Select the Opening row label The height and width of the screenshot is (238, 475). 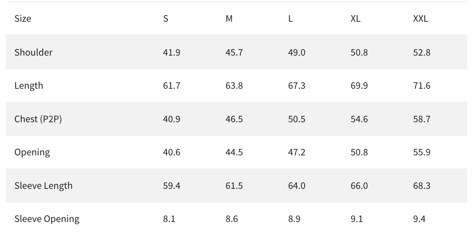[32, 152]
